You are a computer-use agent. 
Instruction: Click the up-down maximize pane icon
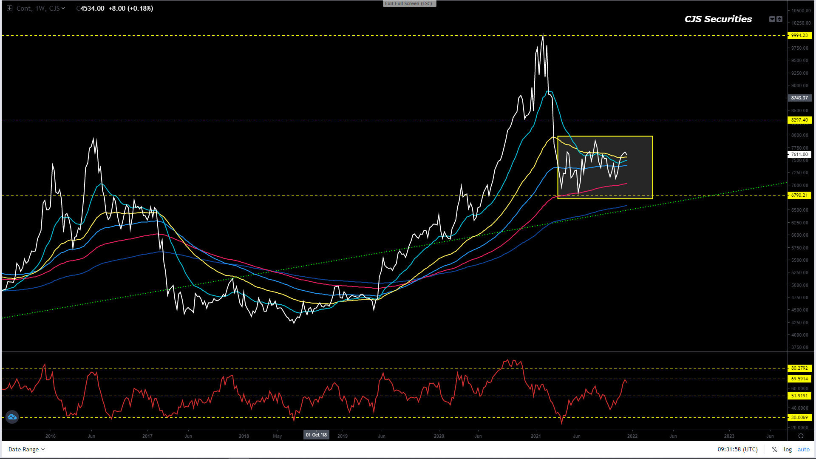coord(779,19)
